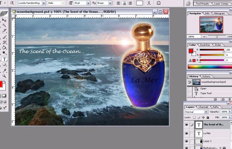Screen dimensions: 232x149
Task: Select the Magic Wand tool
Action: [4, 25]
